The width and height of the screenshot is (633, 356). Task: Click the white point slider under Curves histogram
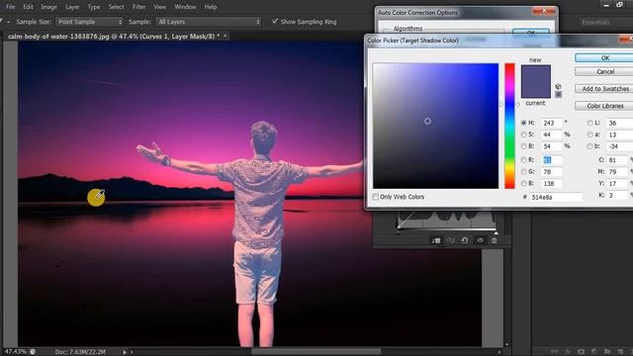pos(496,232)
